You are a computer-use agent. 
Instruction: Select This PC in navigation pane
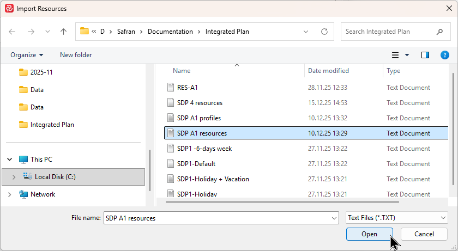pos(41,159)
